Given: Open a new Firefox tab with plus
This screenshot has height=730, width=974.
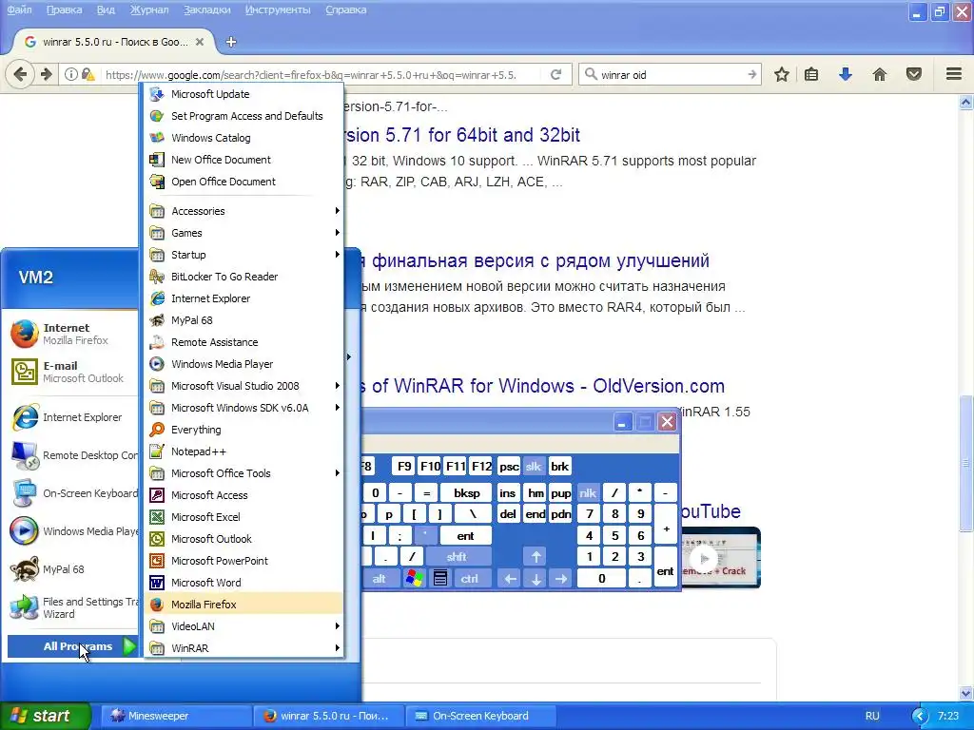Looking at the screenshot, I should pos(231,42).
